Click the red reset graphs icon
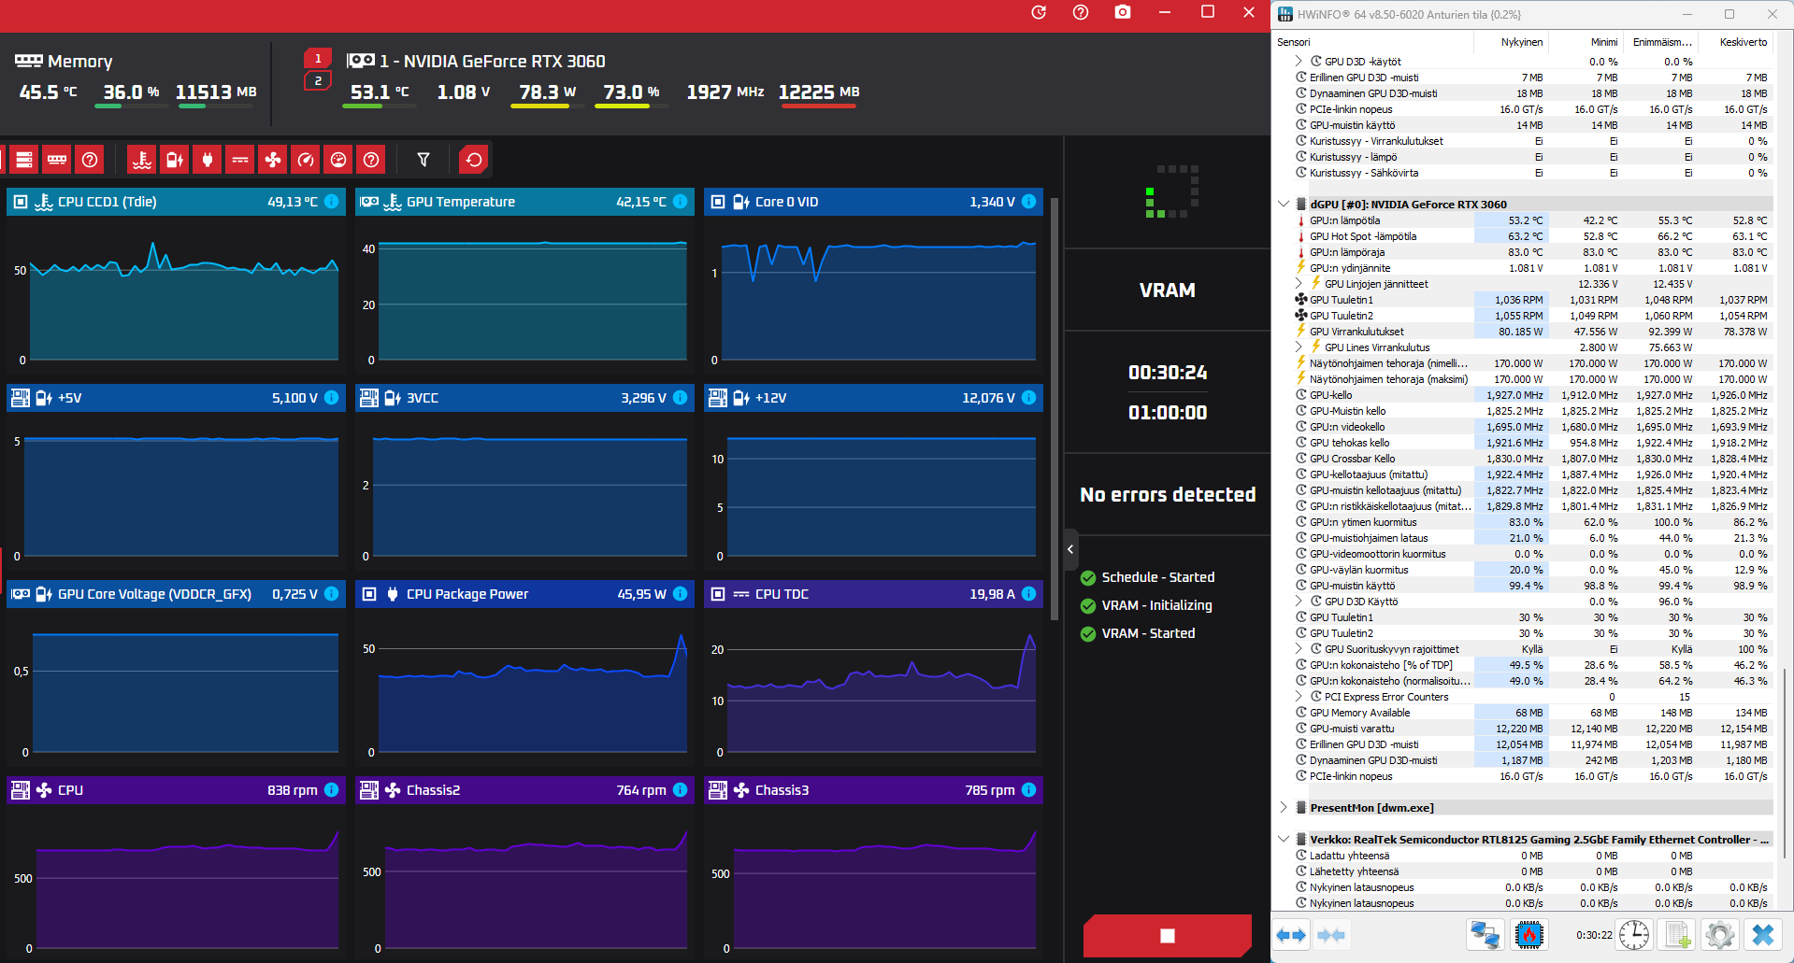Viewport: 1794px width, 963px height. (474, 160)
